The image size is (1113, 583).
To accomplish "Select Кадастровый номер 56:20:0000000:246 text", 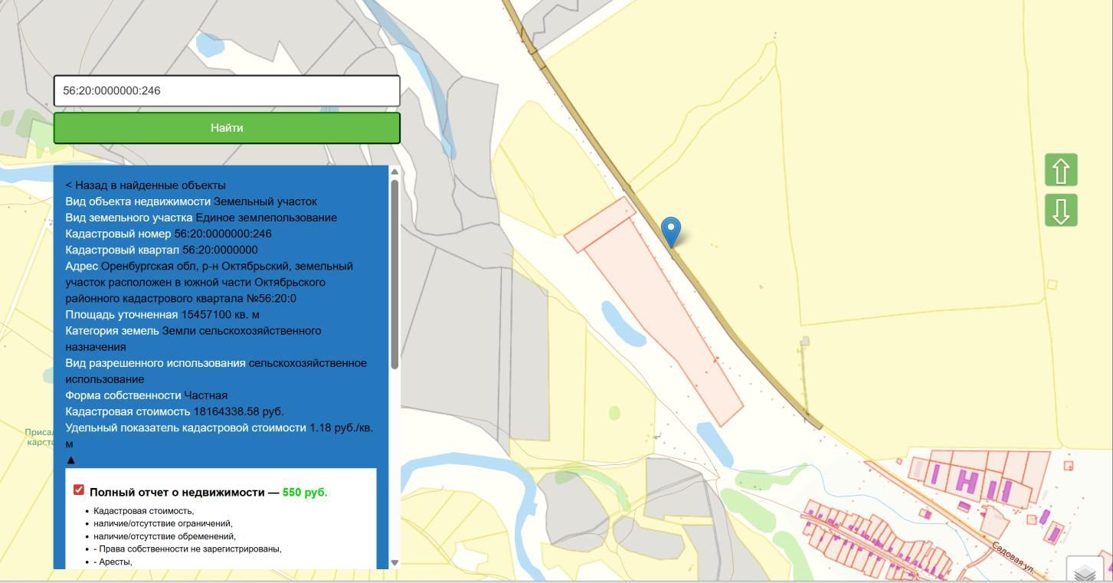I will (x=169, y=234).
